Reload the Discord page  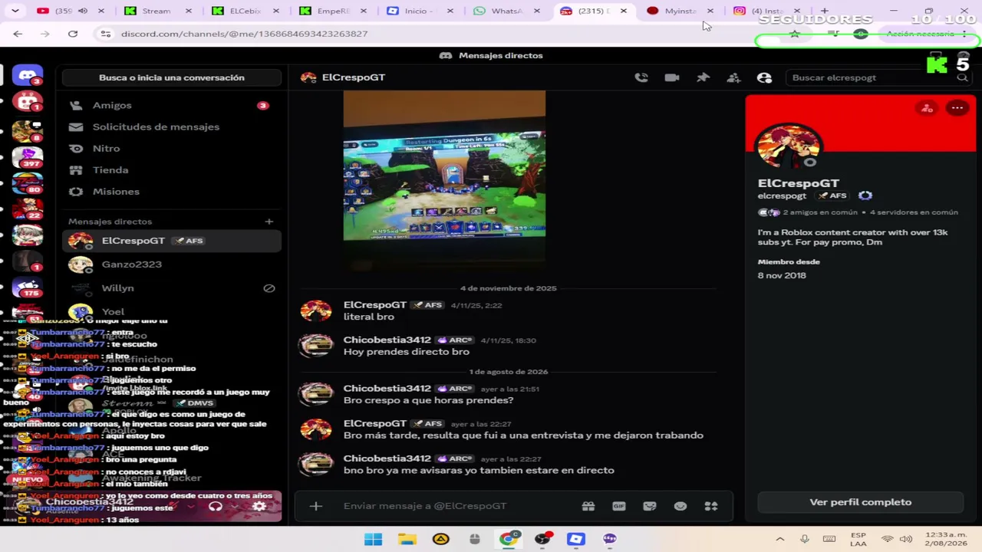point(73,34)
